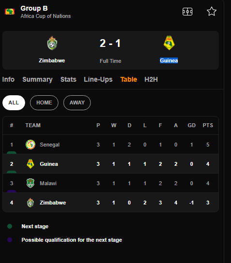Click Malawi badge in standings table
The height and width of the screenshot is (263, 231).
[30, 183]
